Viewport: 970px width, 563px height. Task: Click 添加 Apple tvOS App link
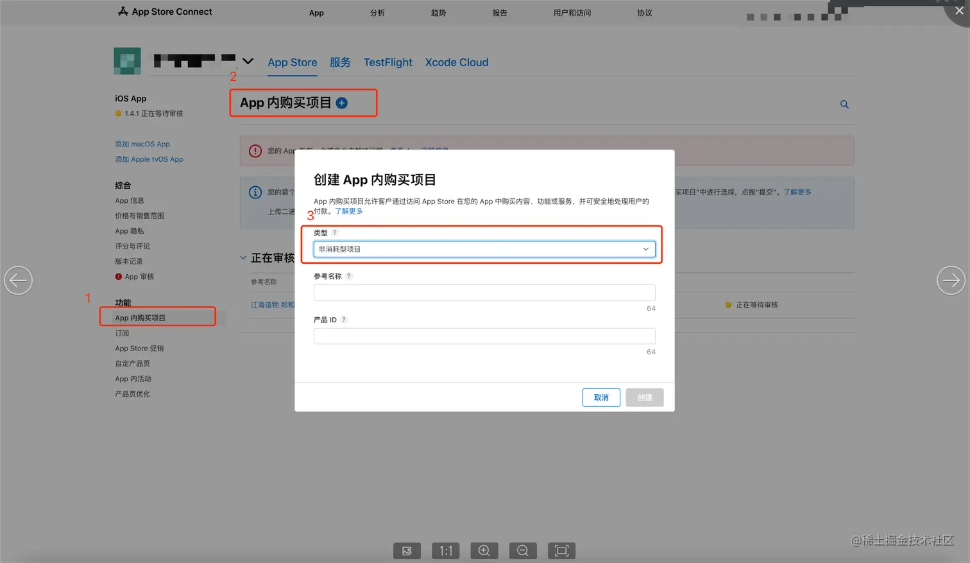(x=149, y=159)
